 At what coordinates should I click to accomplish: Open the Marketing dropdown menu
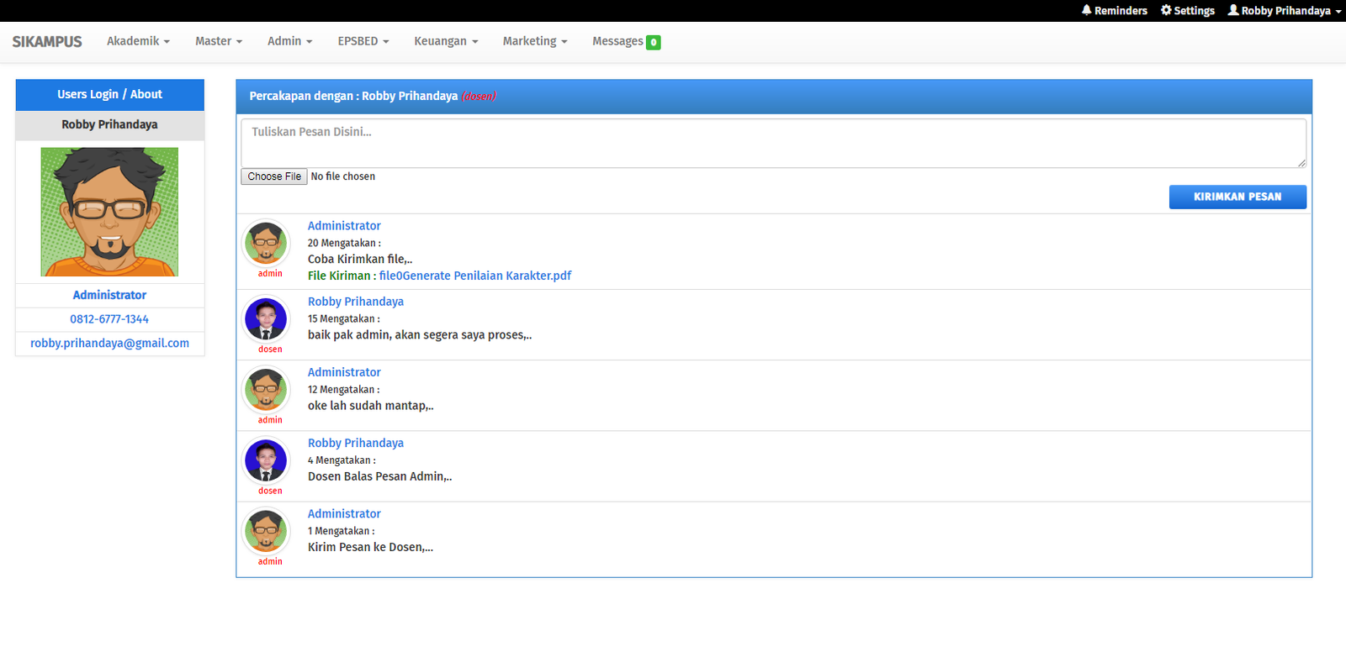[534, 41]
